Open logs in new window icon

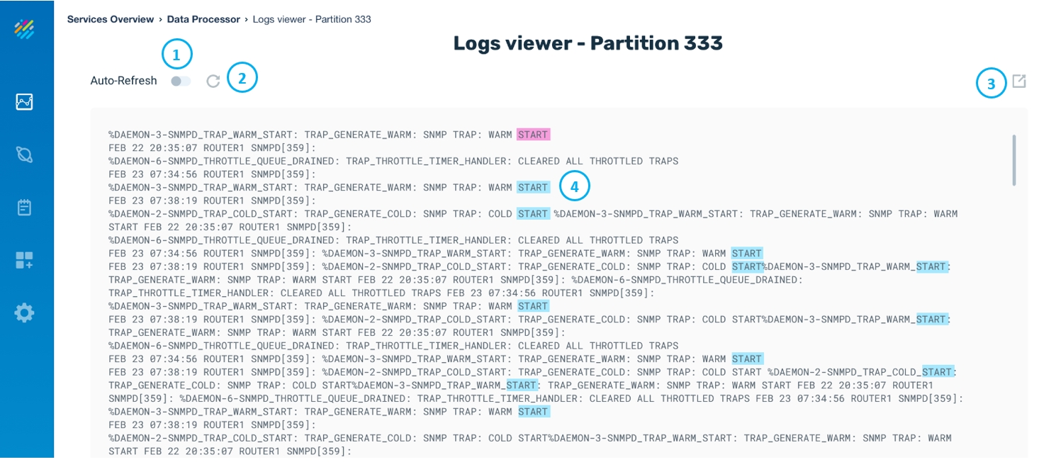(1018, 81)
